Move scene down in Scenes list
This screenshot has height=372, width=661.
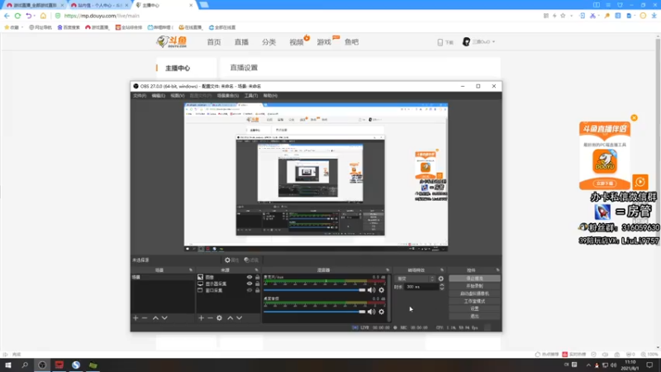click(164, 318)
